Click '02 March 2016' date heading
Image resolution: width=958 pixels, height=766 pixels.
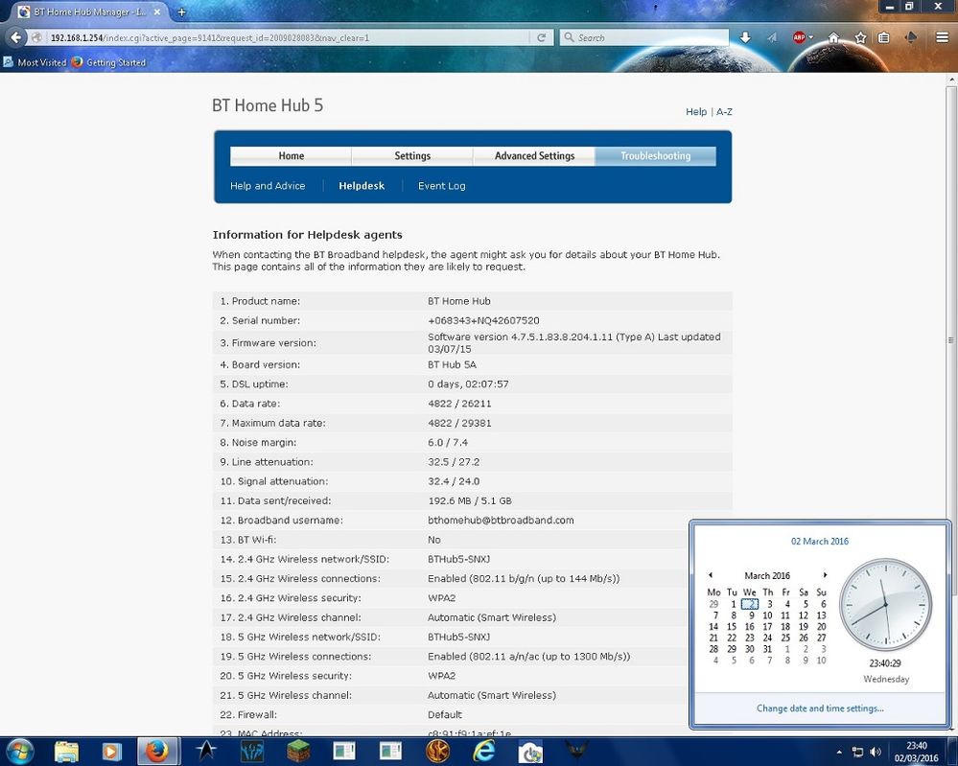[x=820, y=542]
